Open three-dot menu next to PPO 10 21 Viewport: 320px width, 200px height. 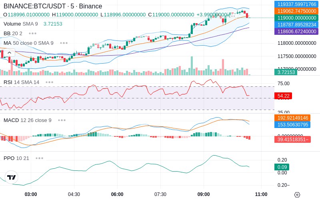(39, 158)
